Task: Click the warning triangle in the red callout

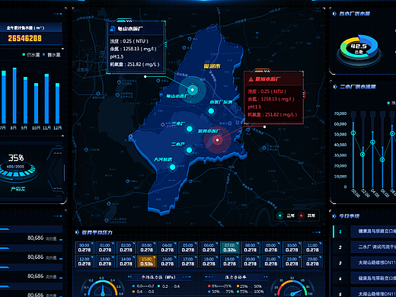Action: pyautogui.click(x=251, y=79)
